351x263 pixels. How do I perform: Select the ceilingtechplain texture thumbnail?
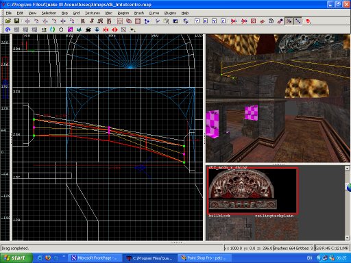(276, 229)
